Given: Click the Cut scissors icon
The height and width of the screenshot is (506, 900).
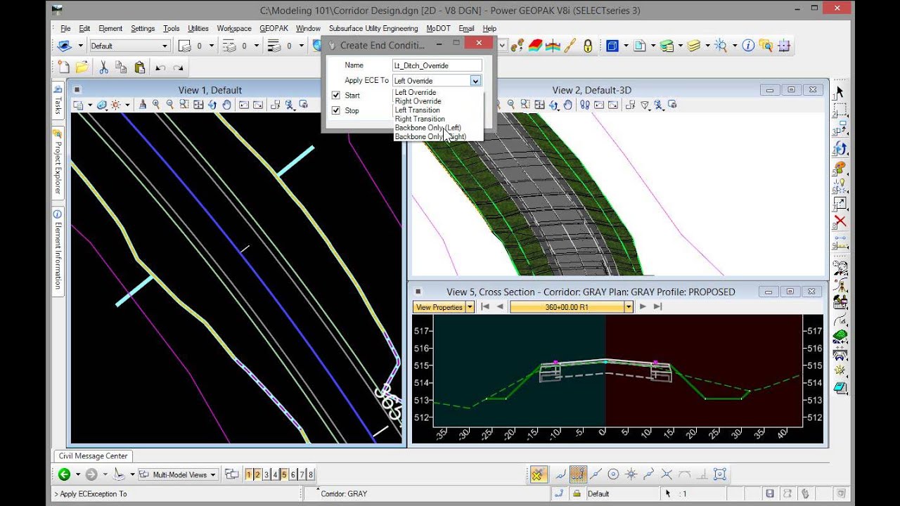Looking at the screenshot, I should (103, 67).
